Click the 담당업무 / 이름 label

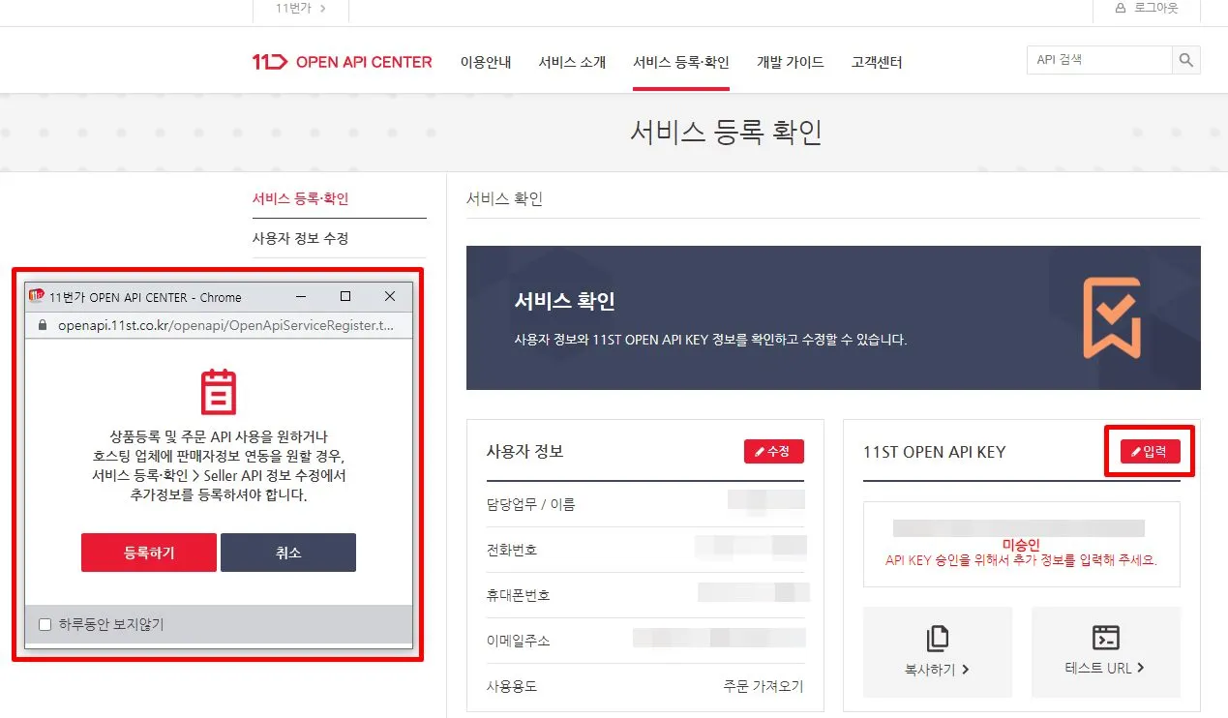pyautogui.click(x=530, y=504)
